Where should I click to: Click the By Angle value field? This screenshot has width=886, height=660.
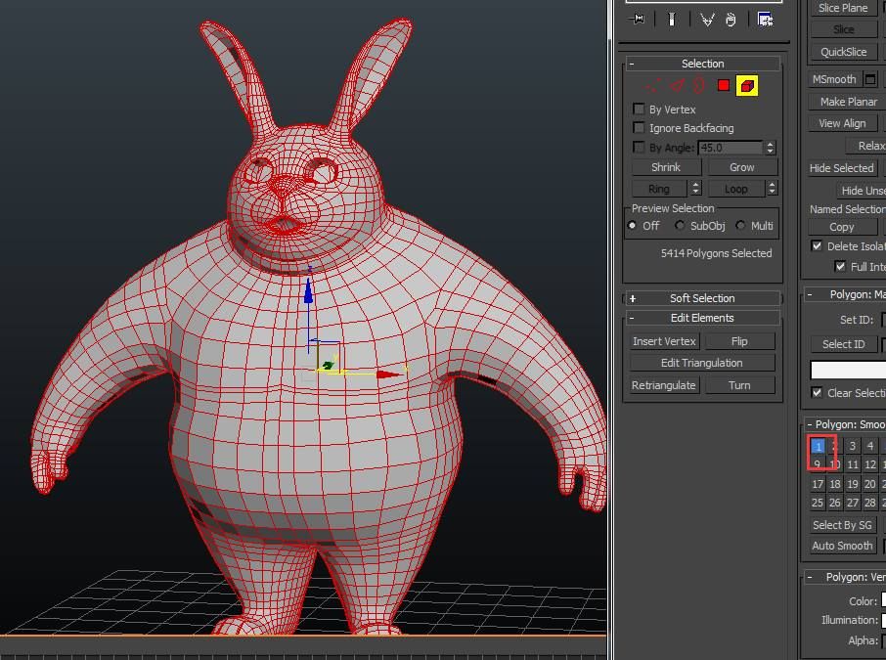(x=731, y=148)
